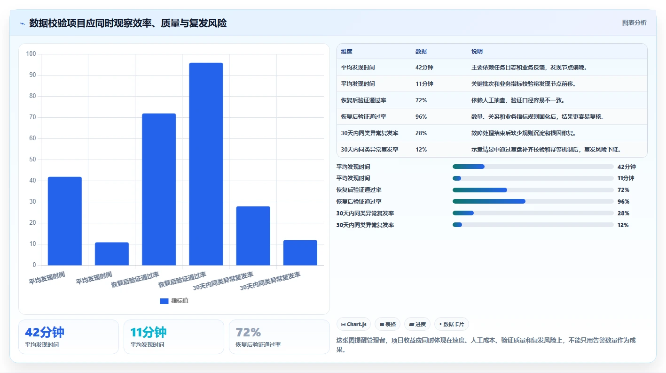Click table text '数量、关系和业务指标规则固化后，结果更容易复核。'
The height and width of the screenshot is (373, 666).
click(538, 117)
